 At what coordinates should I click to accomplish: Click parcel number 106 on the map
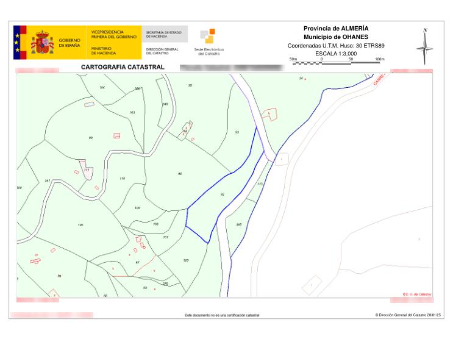[80, 225]
